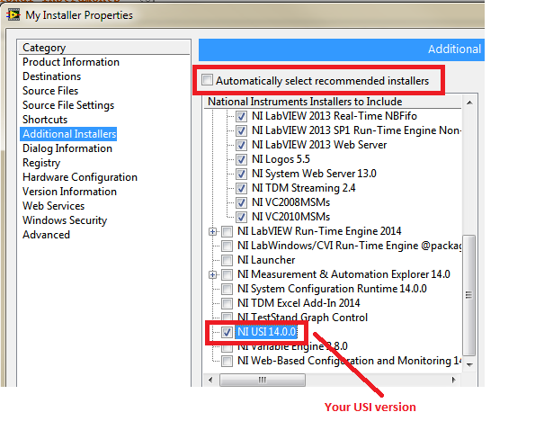Open Version Information category
Image resolution: width=553 pixels, height=439 pixels.
pyautogui.click(x=69, y=192)
